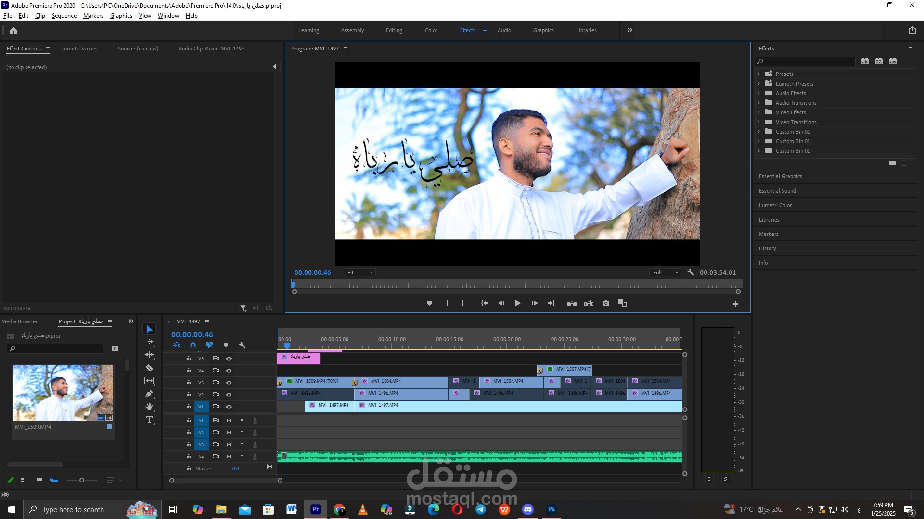This screenshot has width=924, height=519.
Task: Click the Export Frame camera icon
Action: coord(606,303)
